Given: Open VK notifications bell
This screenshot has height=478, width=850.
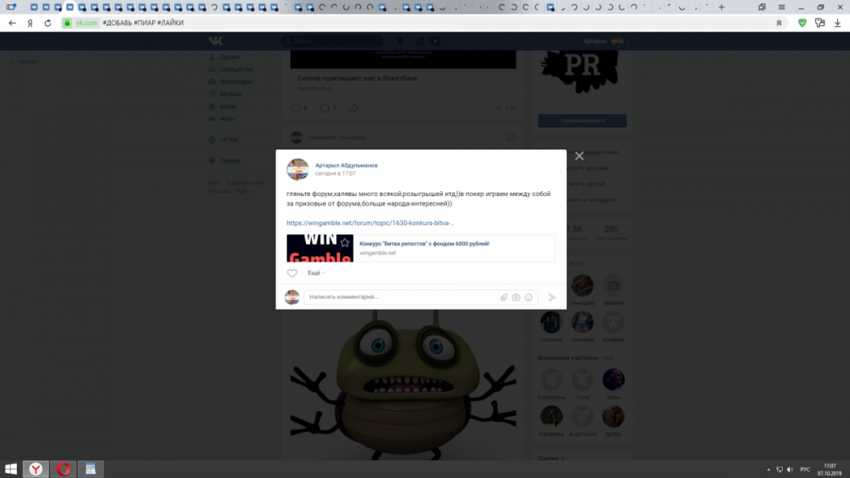Looking at the screenshot, I should (x=400, y=41).
